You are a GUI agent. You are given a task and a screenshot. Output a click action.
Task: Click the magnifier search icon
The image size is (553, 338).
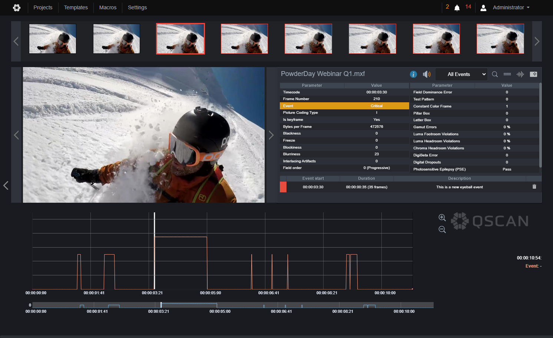tap(495, 74)
